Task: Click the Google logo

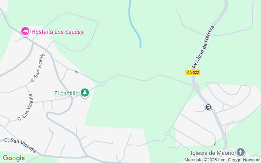Action: pyautogui.click(x=14, y=158)
